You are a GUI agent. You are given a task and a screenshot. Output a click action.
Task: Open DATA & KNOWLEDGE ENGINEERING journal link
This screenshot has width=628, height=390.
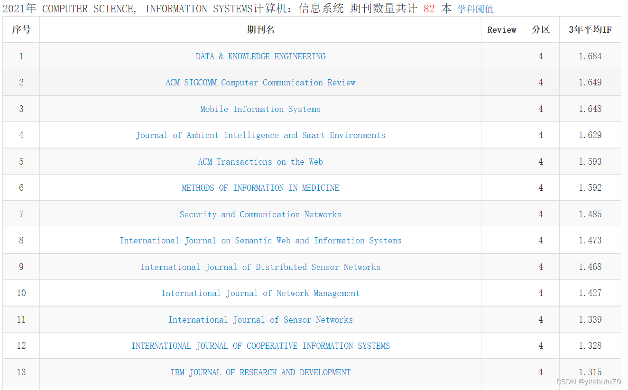point(260,56)
